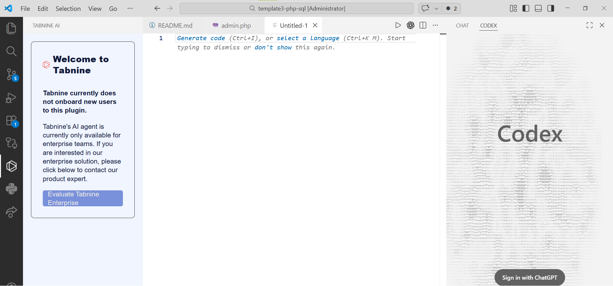Click the command center search box

point(297,9)
